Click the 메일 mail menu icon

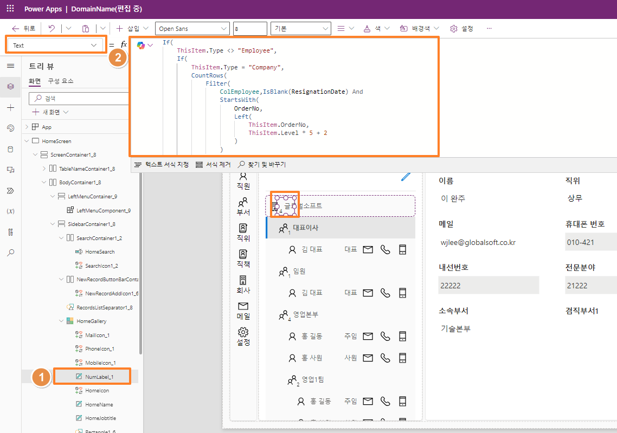(x=243, y=311)
